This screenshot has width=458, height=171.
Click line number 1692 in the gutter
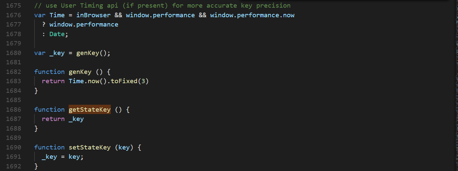(x=13, y=166)
